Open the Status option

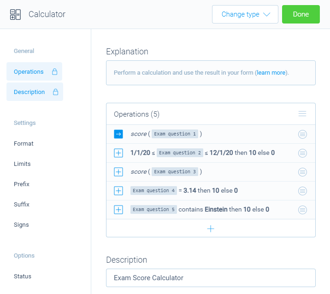coord(23,276)
